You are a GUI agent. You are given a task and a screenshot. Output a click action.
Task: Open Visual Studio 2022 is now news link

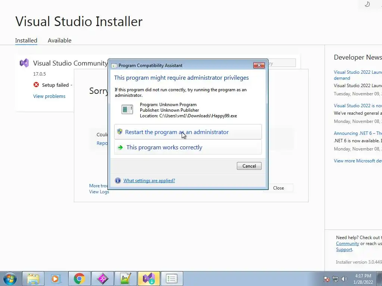[x=358, y=105]
